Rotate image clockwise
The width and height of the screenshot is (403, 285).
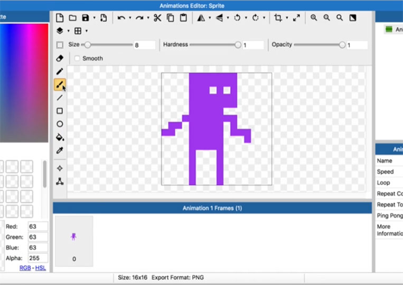click(x=255, y=18)
